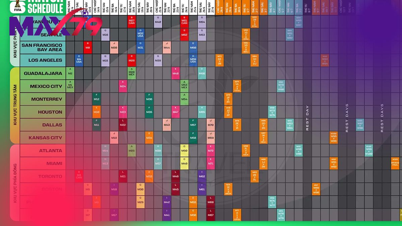Open match cell M19 in Kansas City row

114,138
